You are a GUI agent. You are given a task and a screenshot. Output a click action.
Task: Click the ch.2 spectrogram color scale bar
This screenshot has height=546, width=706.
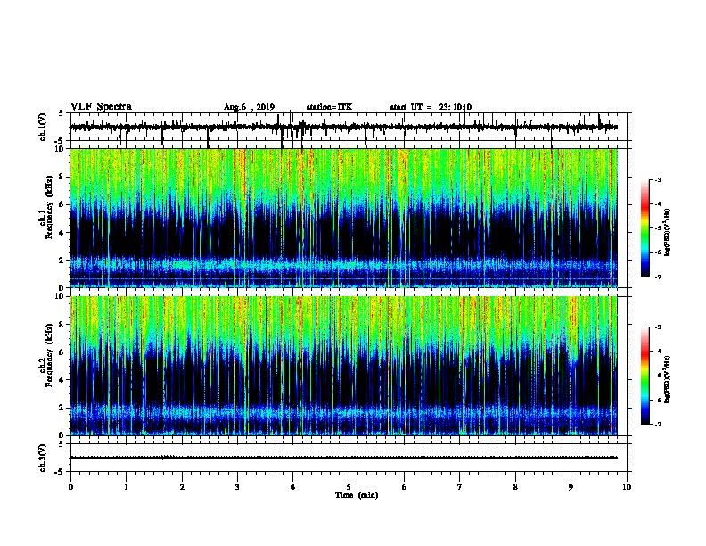[644, 376]
